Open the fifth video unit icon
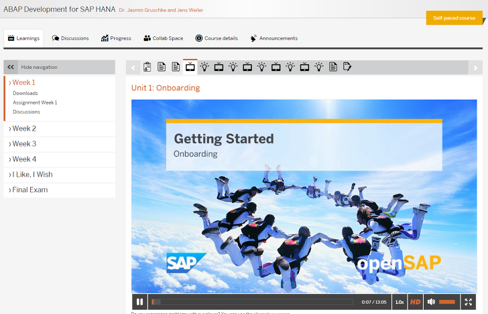Screen dimensions: 488x314 coord(305,67)
